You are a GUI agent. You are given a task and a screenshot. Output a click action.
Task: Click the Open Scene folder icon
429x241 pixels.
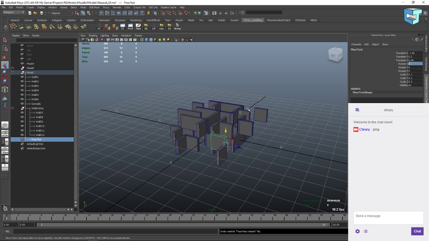pyautogui.click(x=35, y=13)
